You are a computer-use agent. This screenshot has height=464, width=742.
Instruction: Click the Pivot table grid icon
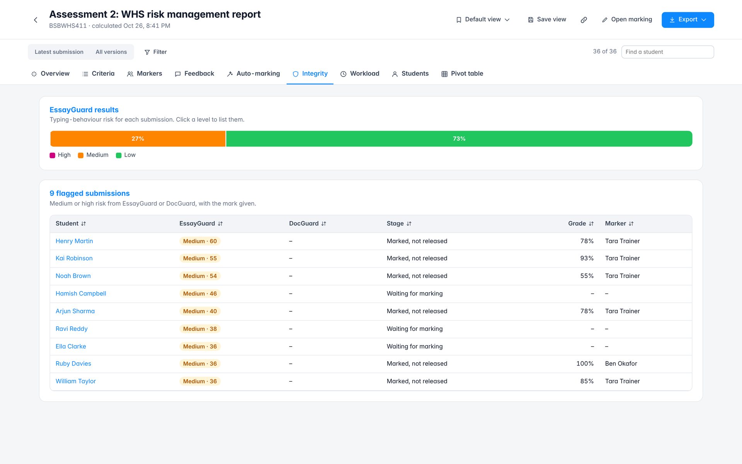pos(444,74)
